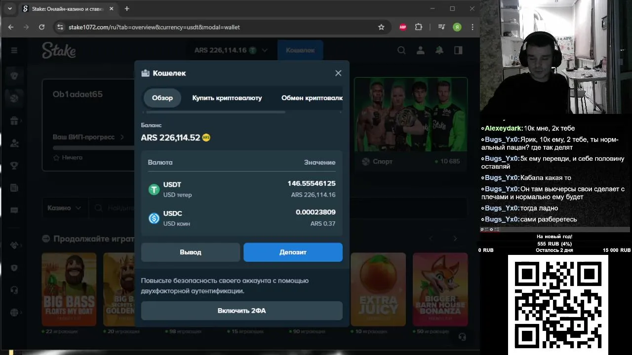632x355 pixels.
Task: Click the wallet briefcase icon in dialog header
Action: [x=145, y=73]
